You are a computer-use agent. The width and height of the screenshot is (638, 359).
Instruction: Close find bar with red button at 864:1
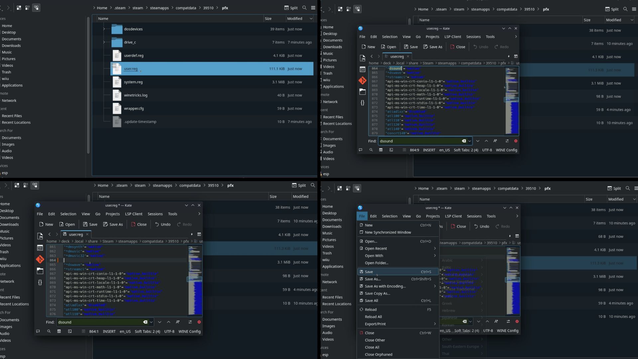(199, 322)
